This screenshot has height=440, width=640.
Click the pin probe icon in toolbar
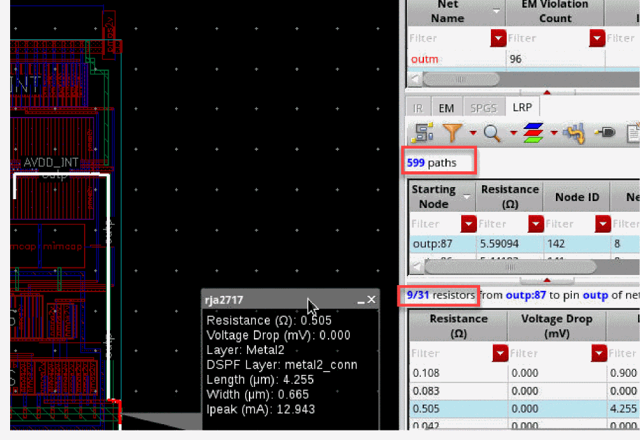pyautogui.click(x=605, y=133)
